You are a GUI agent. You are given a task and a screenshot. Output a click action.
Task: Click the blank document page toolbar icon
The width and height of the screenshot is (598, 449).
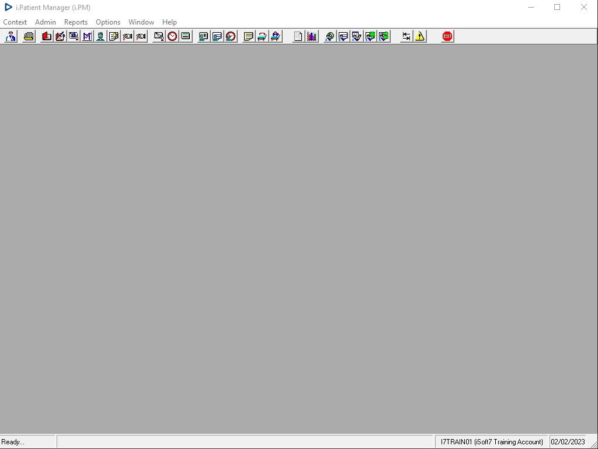tap(298, 36)
